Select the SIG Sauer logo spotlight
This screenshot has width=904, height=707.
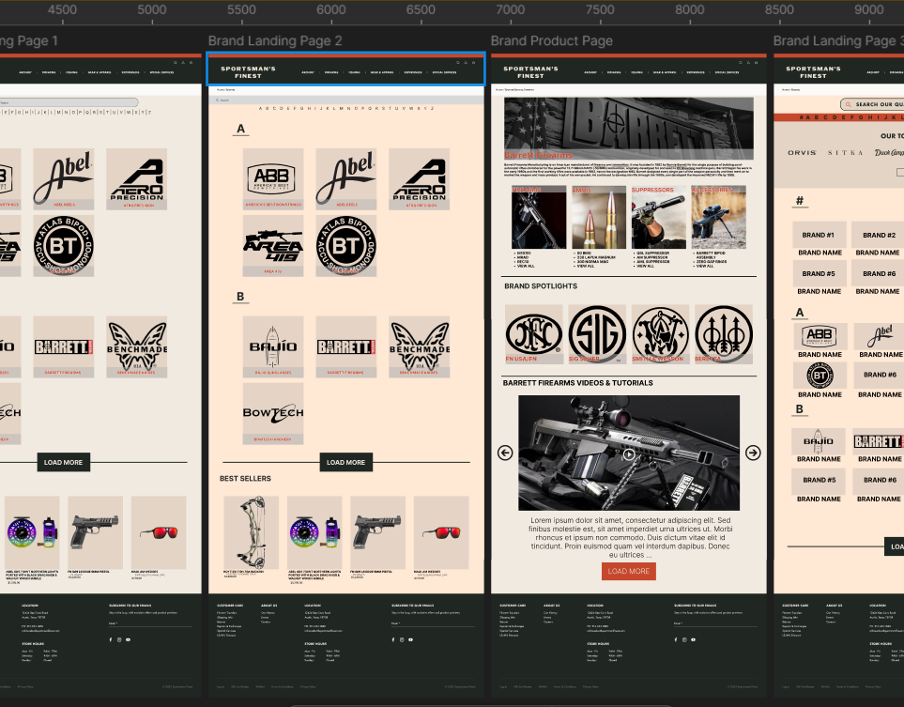(x=597, y=334)
